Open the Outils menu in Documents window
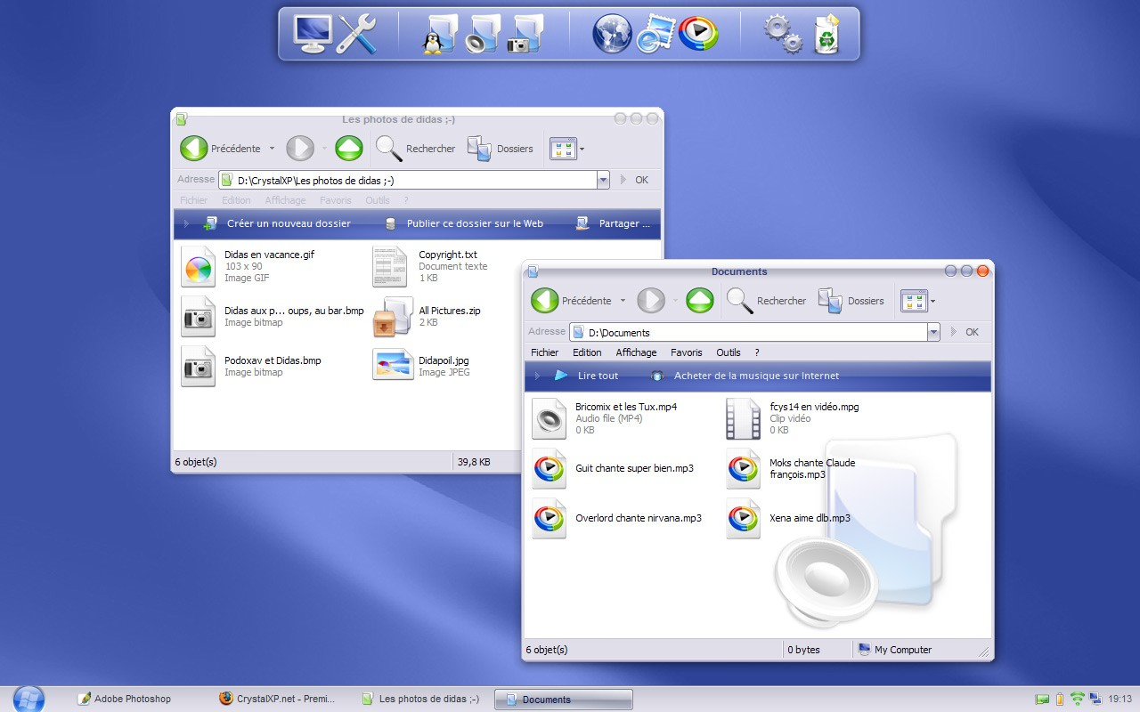 coord(728,352)
